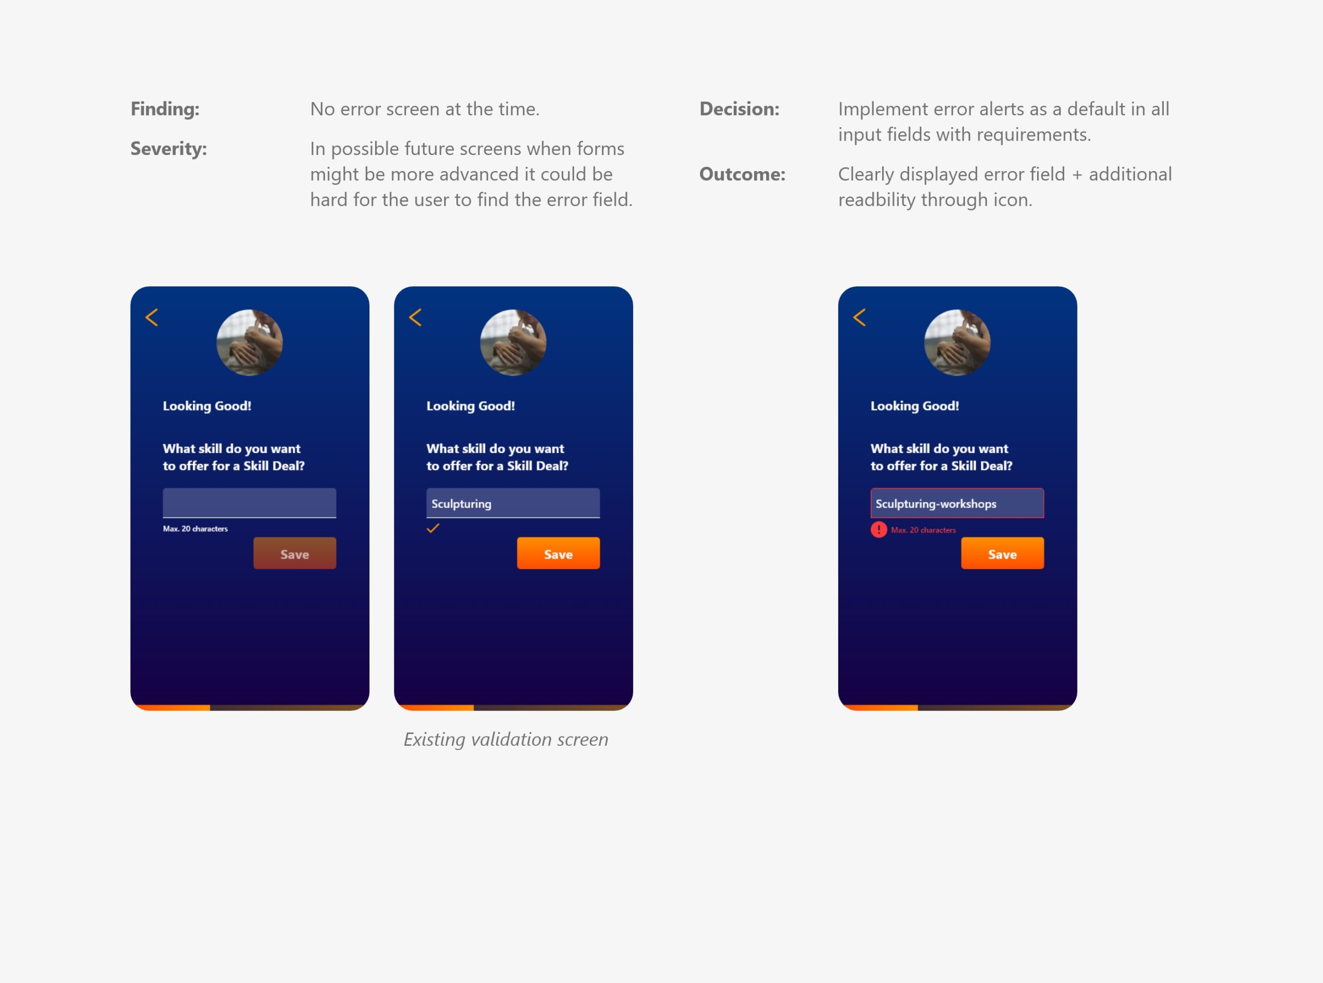The image size is (1323, 983).
Task: Click the progress bar on the error screen
Action: [958, 708]
